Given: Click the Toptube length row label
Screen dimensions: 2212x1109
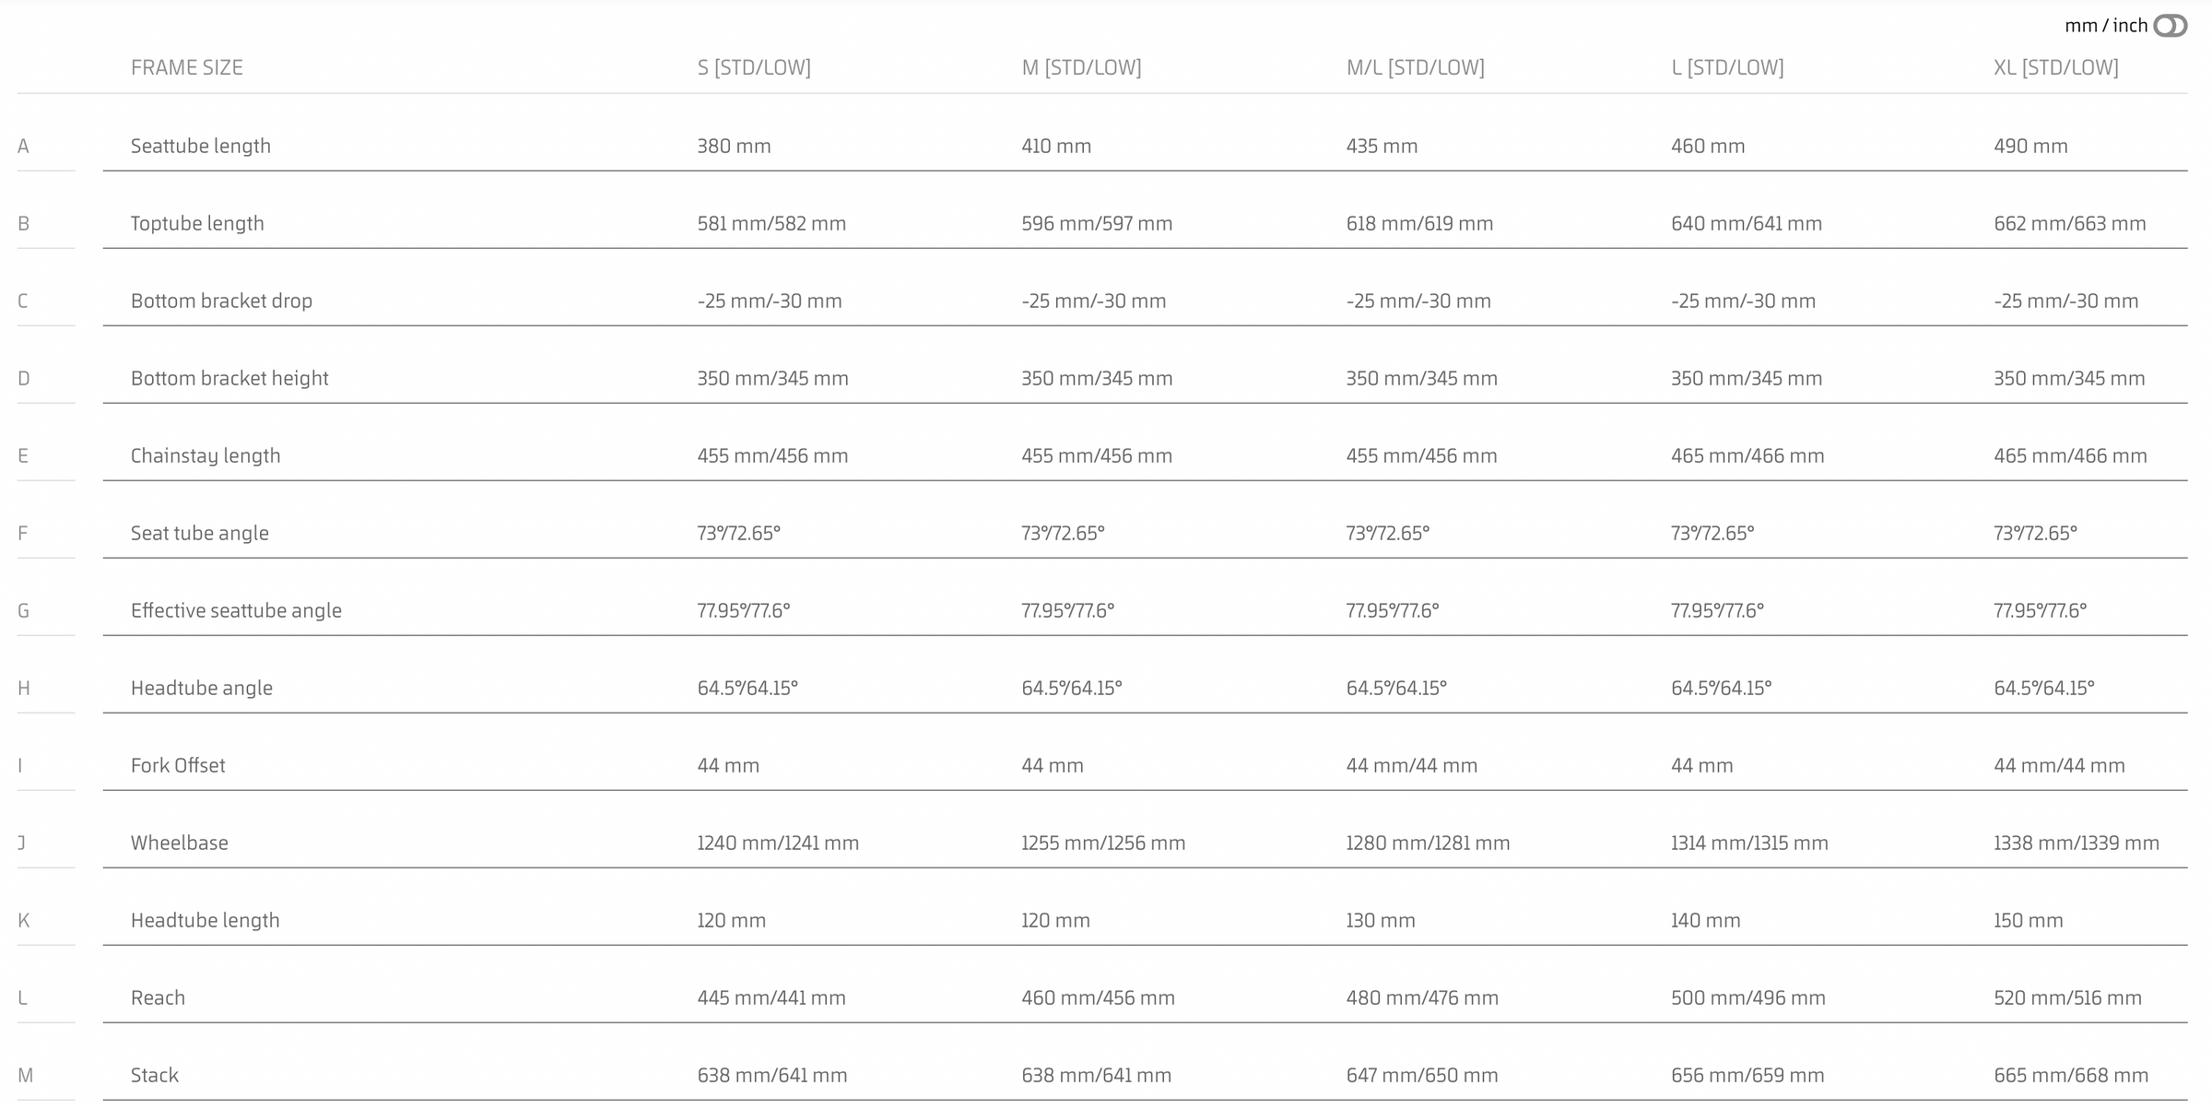Looking at the screenshot, I should tap(197, 223).
